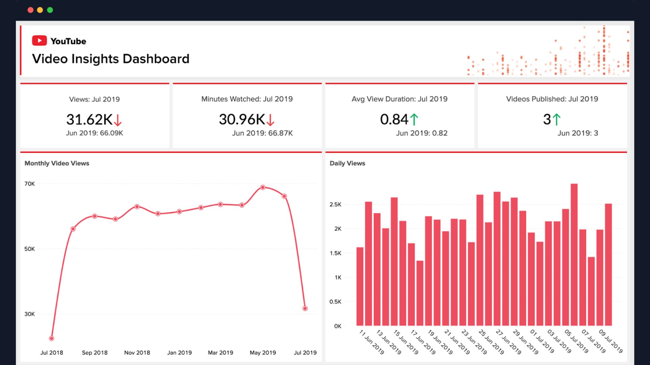This screenshot has width=650, height=365.
Task: Open the Views: Jul 2019 card
Action: coord(94,116)
